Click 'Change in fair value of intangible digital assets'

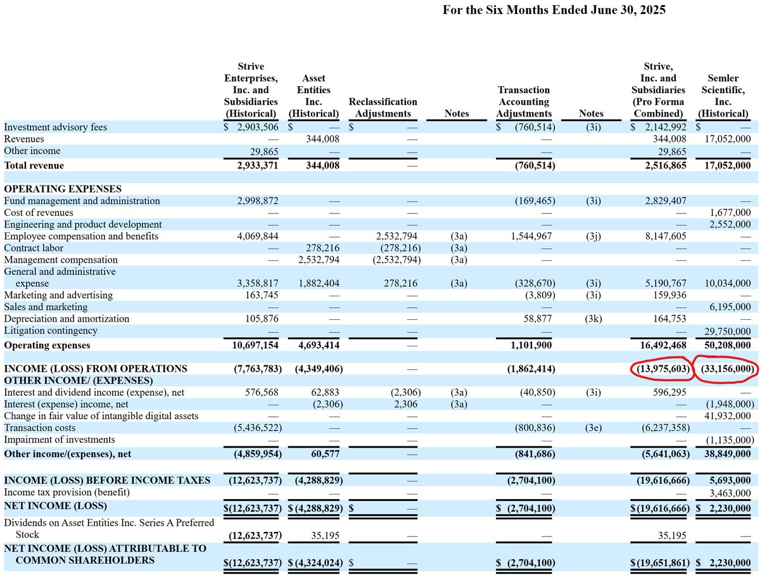point(101,416)
